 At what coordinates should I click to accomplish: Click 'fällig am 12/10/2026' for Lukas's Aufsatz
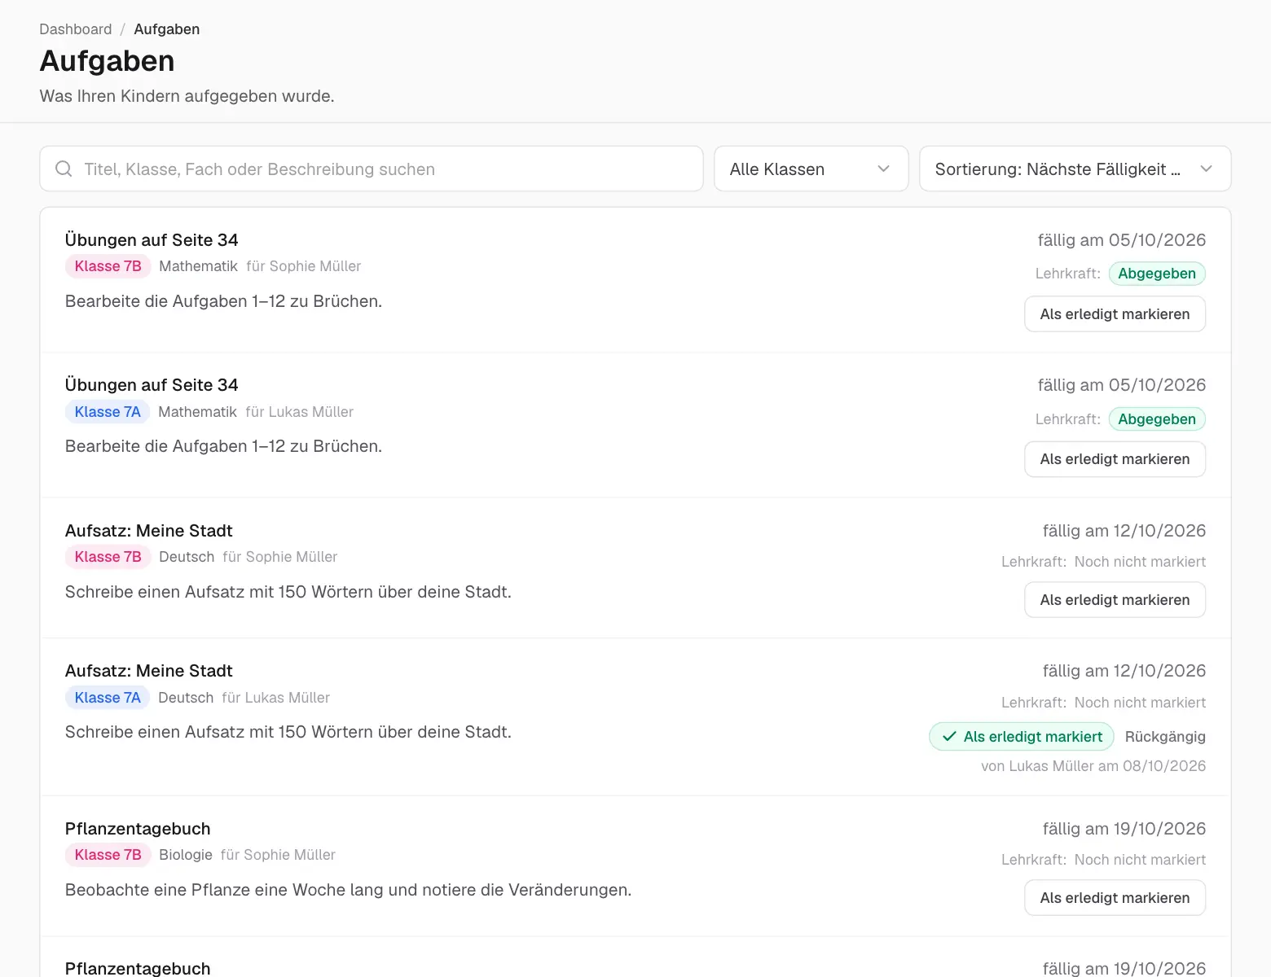tap(1124, 671)
